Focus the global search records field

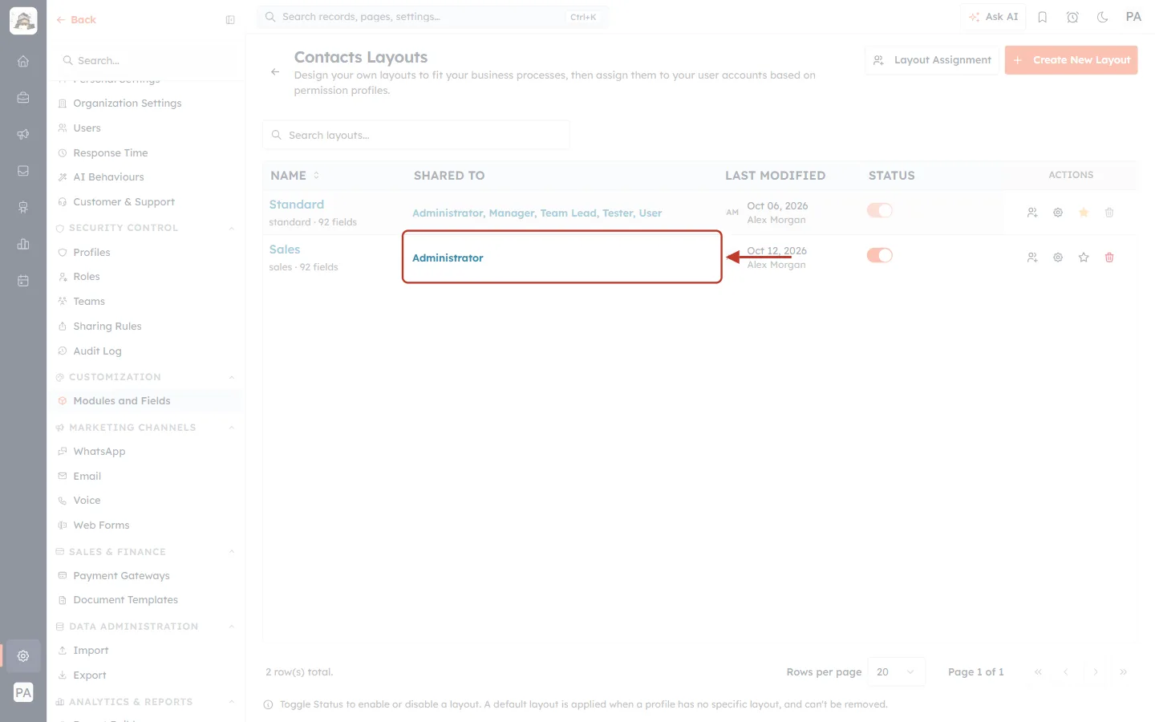432,17
